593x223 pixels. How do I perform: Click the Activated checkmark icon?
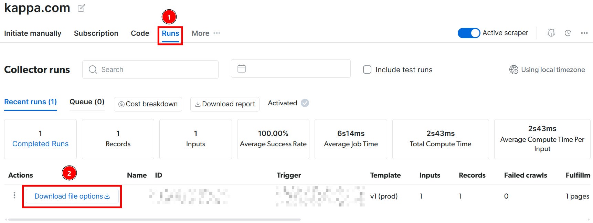[x=305, y=103]
